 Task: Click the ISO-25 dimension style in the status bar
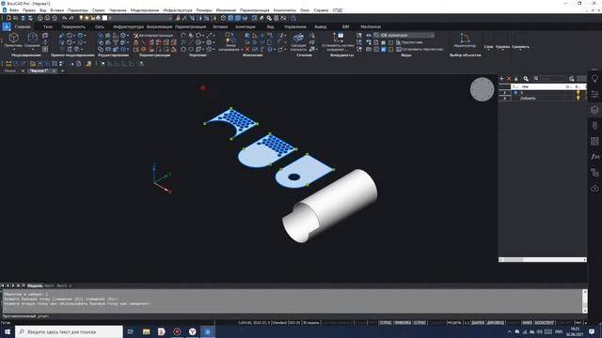[294, 323]
